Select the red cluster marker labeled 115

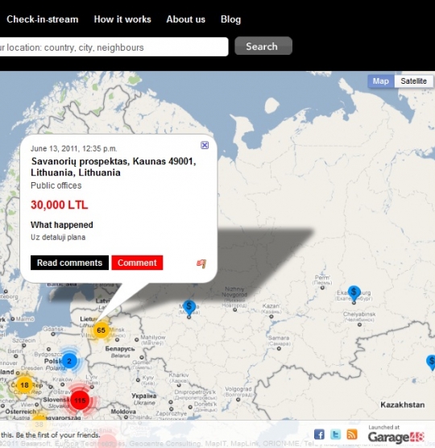tap(80, 400)
